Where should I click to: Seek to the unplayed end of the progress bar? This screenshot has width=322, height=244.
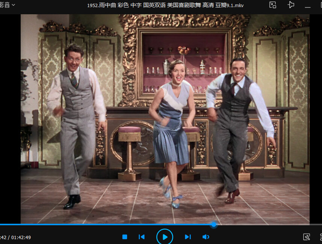point(269,224)
